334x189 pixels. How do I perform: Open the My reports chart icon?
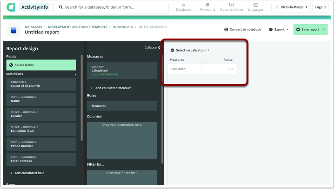[207, 5]
